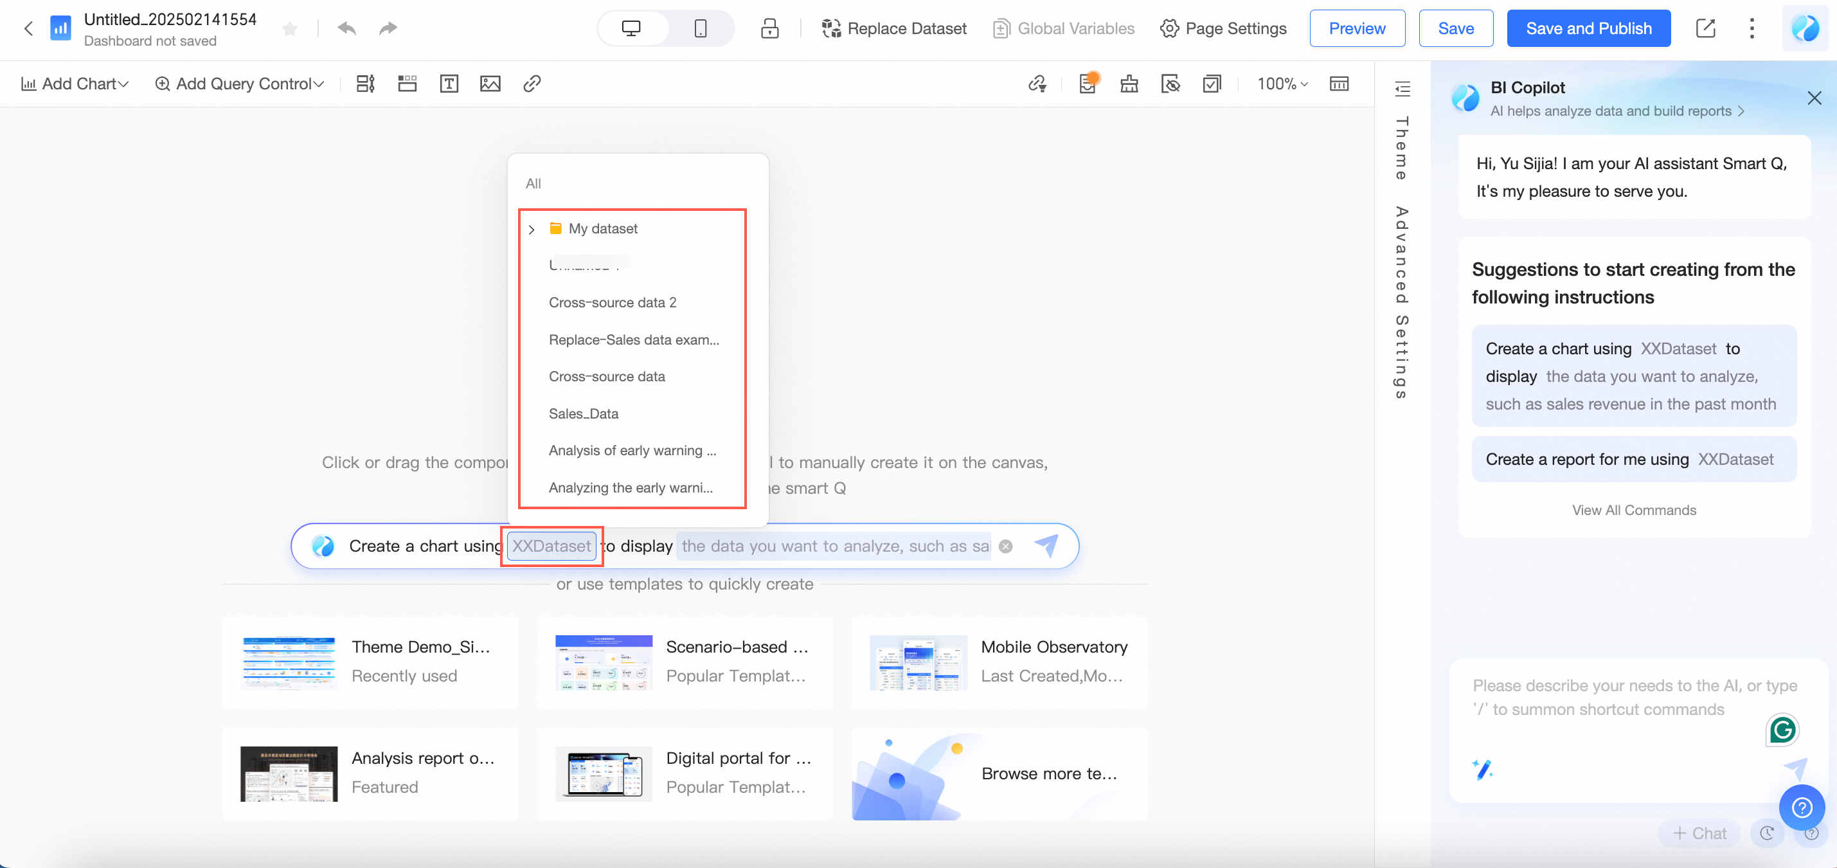This screenshot has width=1837, height=868.
Task: Clear the prompt with X icon
Action: click(x=1005, y=547)
